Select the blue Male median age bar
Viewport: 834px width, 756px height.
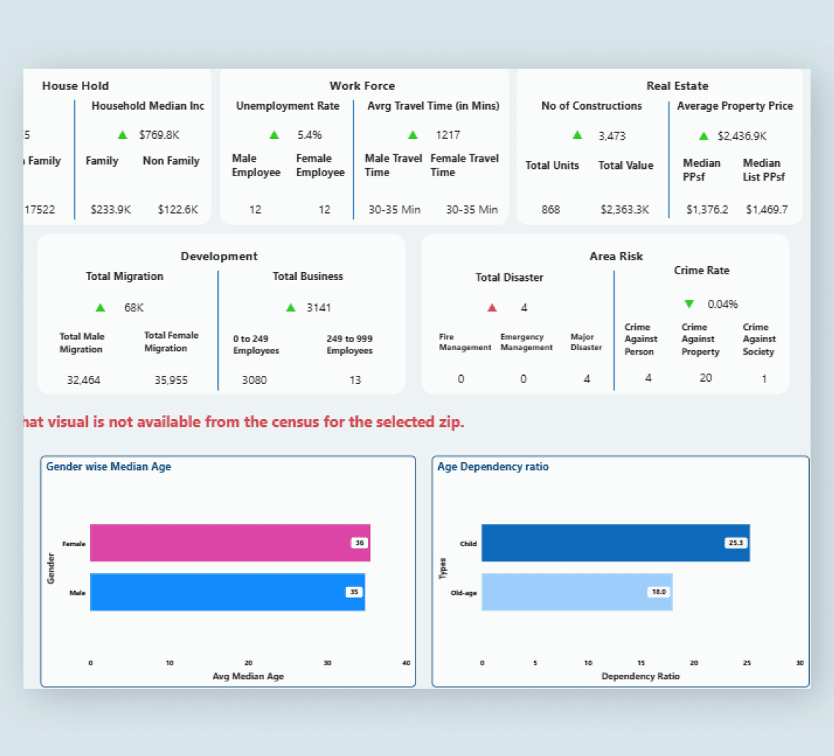(228, 591)
